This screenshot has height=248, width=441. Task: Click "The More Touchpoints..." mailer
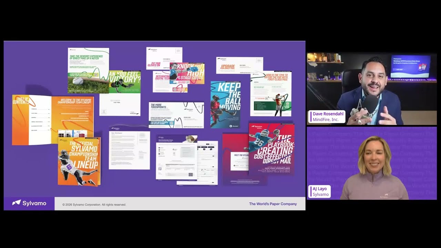176,115
